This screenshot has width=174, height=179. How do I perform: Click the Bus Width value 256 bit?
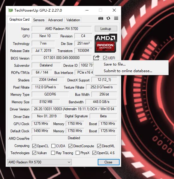click(x=104, y=94)
